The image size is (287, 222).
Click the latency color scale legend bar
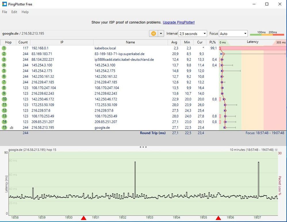pos(267,35)
